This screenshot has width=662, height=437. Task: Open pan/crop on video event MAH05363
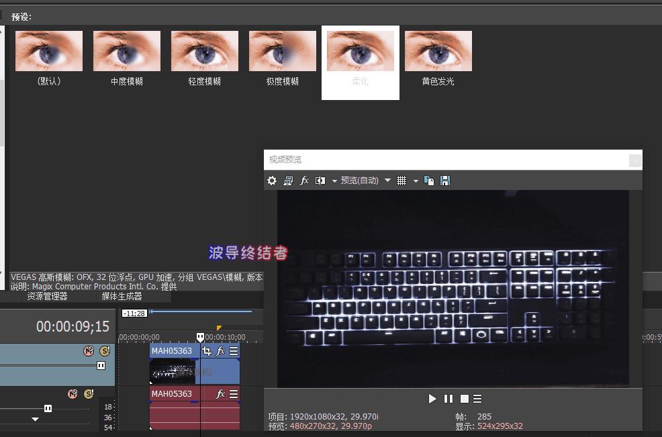coord(206,351)
